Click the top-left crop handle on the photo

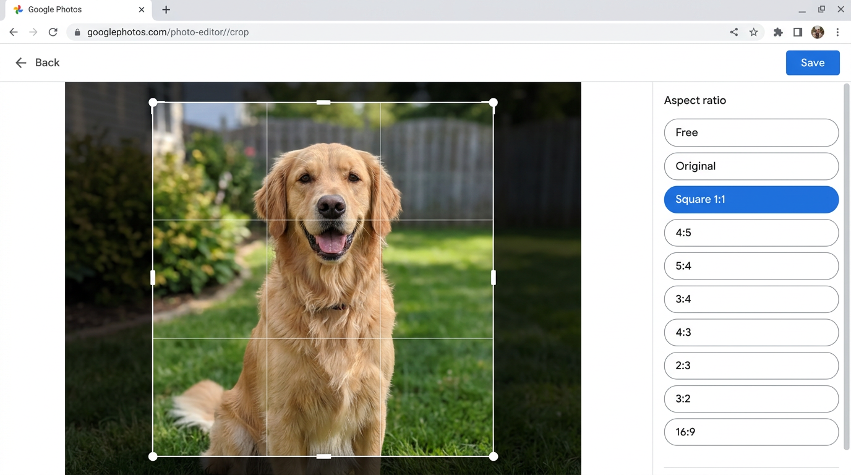[153, 103]
